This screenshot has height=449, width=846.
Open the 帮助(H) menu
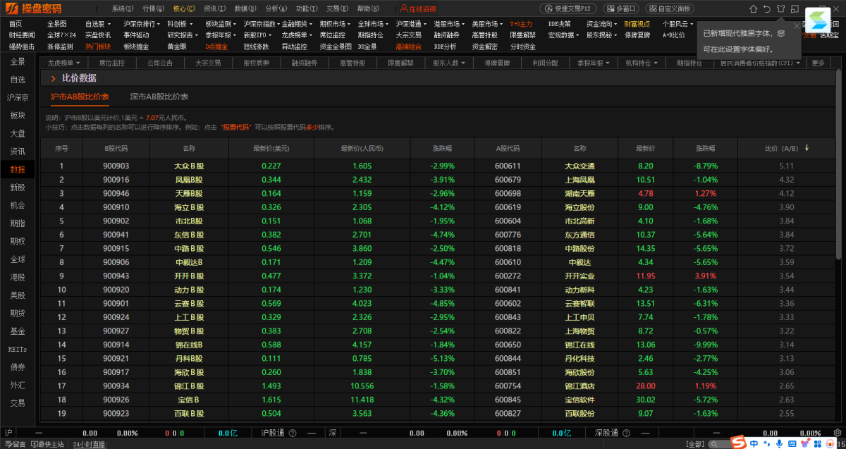367,9
